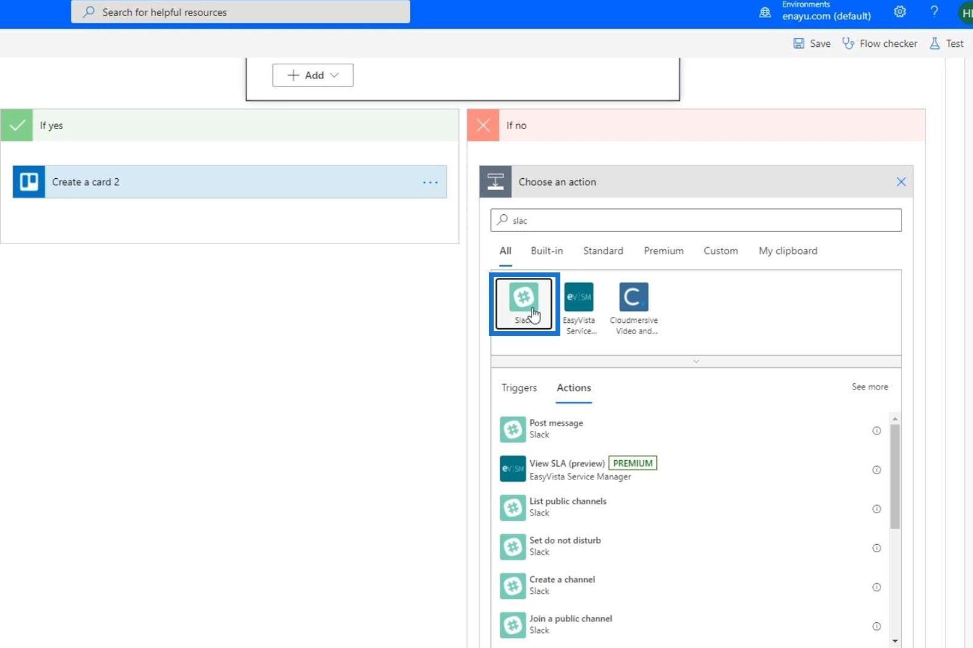The width and height of the screenshot is (973, 648).
Task: Open the settings gear in the header
Action: pyautogui.click(x=900, y=12)
